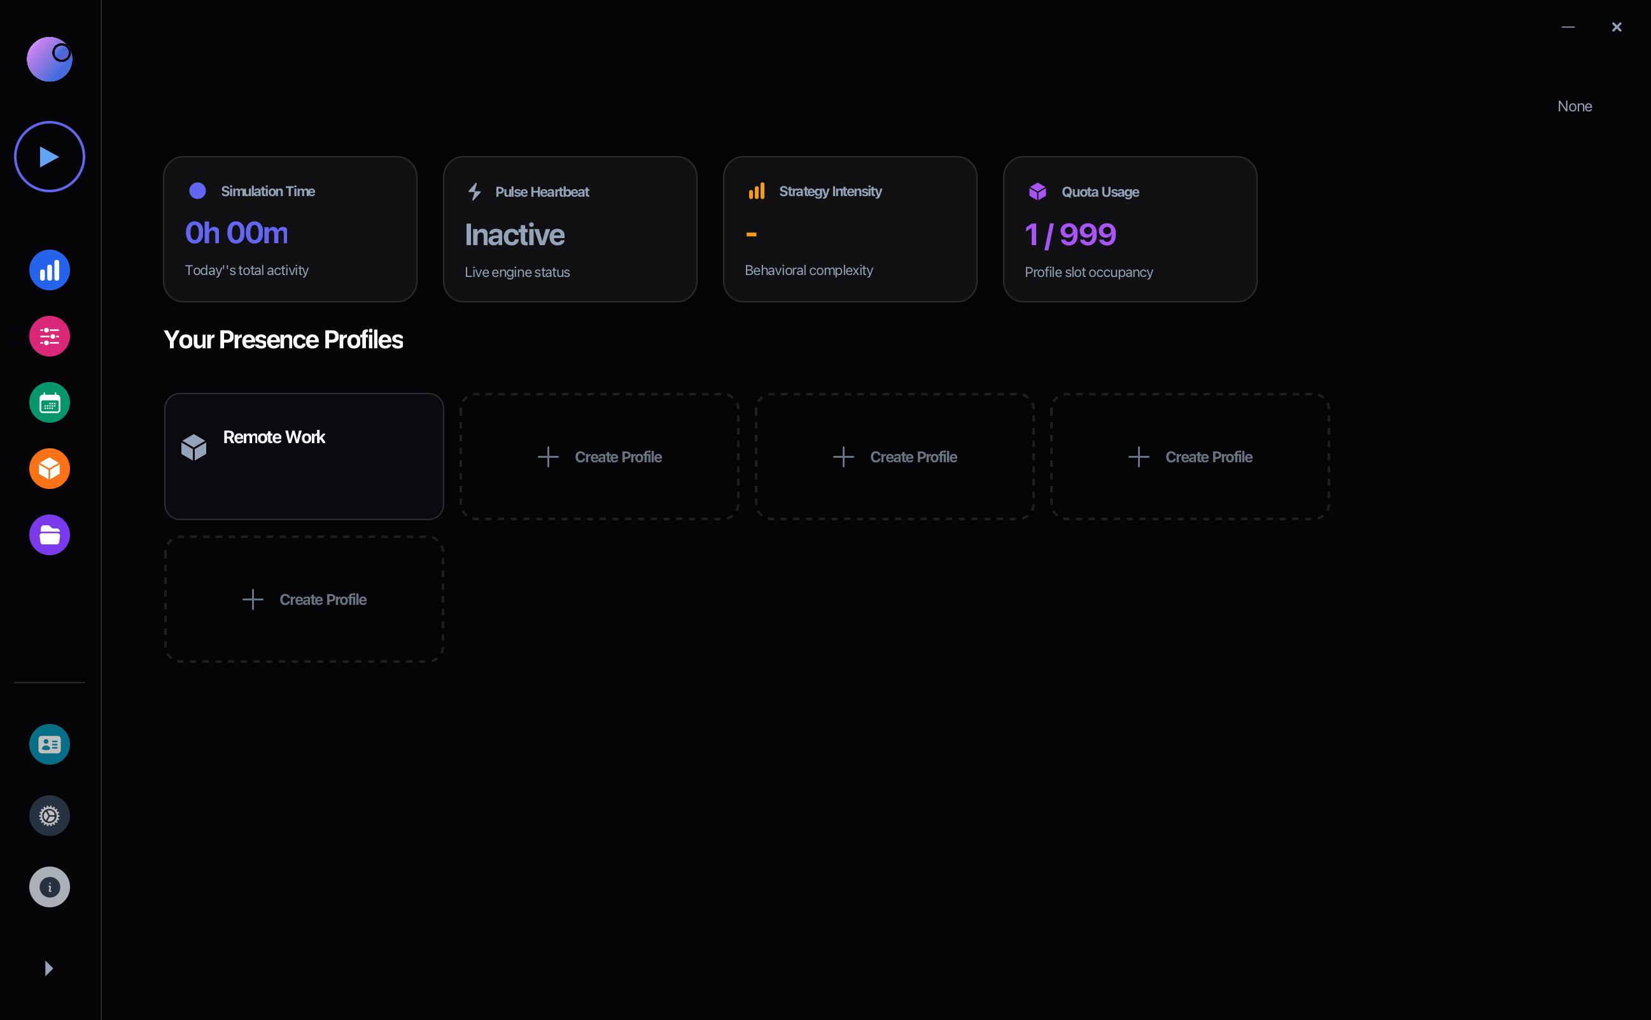Open the blue bar chart dashboard icon
Viewport: 1651px width, 1020px height.
pos(49,270)
